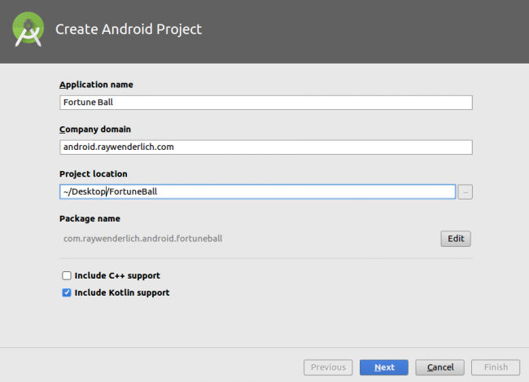Open the project location browse button
The height and width of the screenshot is (382, 529).
point(465,192)
